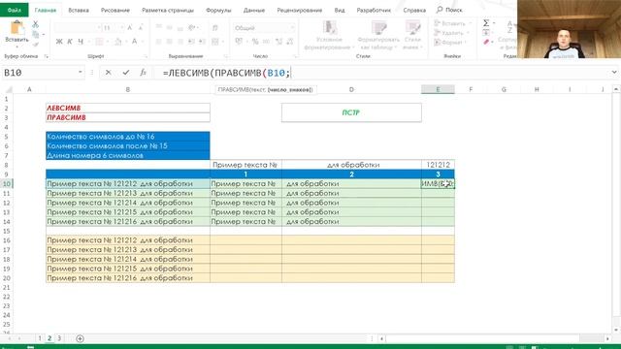Click число_знаков in function tooltip
Viewport: 621px width, 349px height.
tap(290, 90)
